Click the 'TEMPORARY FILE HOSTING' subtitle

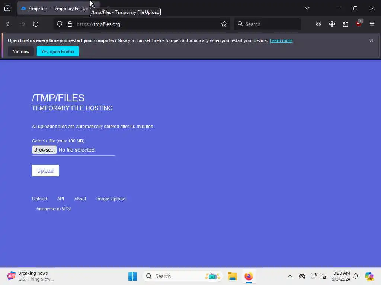tap(73, 108)
